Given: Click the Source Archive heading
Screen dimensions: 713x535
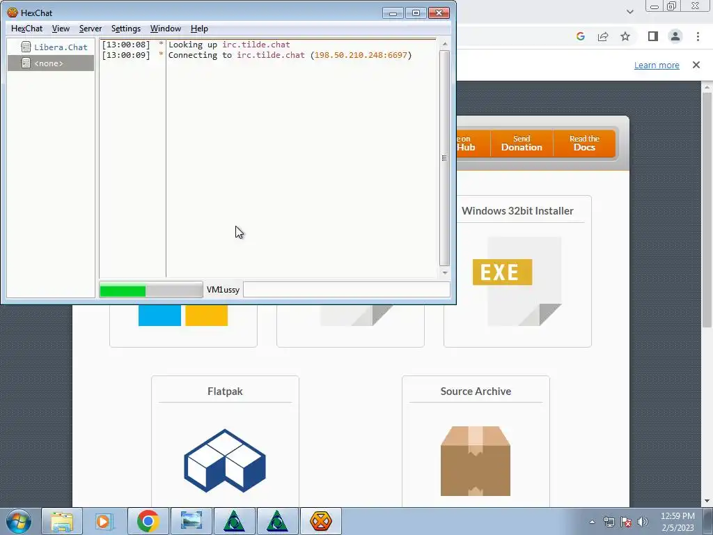Looking at the screenshot, I should point(476,391).
